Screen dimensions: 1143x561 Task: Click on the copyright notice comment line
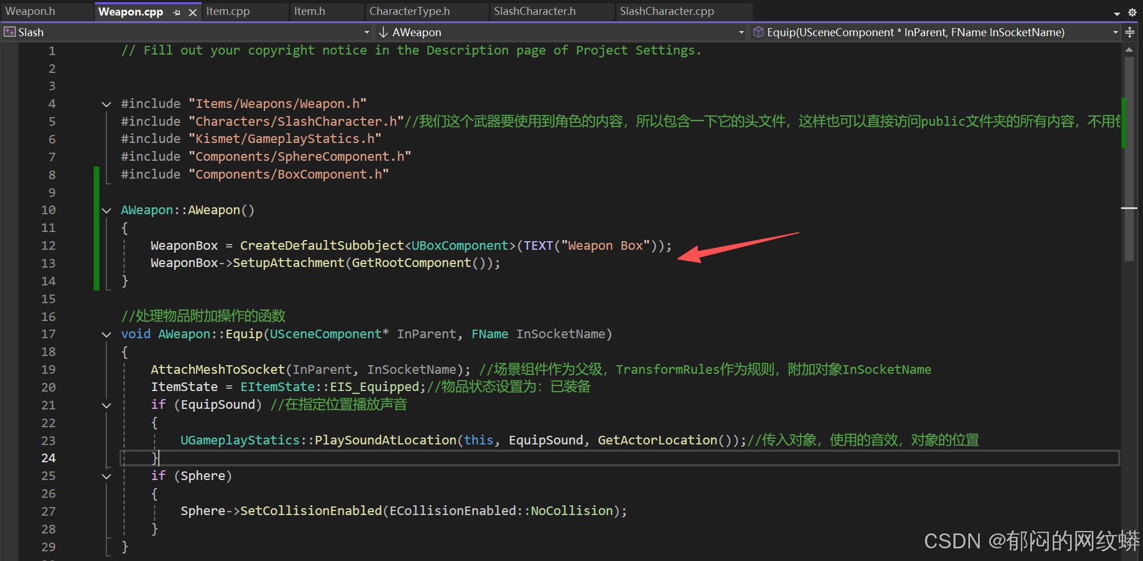tap(411, 51)
